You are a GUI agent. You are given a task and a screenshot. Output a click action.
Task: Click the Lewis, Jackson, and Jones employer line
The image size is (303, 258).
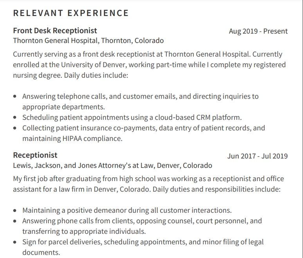tap(112, 165)
